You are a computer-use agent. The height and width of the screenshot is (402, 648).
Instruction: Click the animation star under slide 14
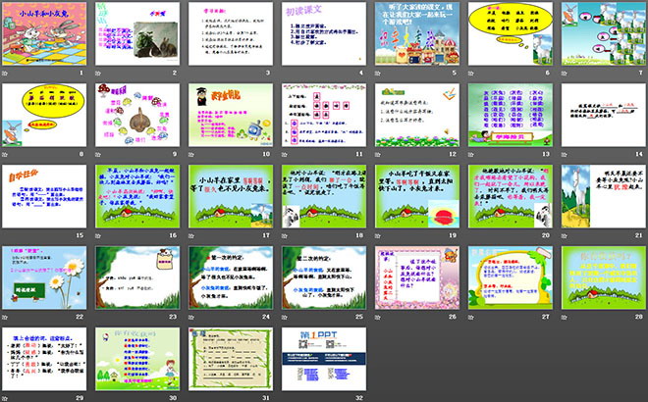pos(565,154)
